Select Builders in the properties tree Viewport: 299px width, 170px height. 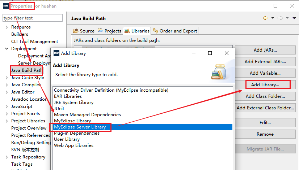tap(20, 34)
